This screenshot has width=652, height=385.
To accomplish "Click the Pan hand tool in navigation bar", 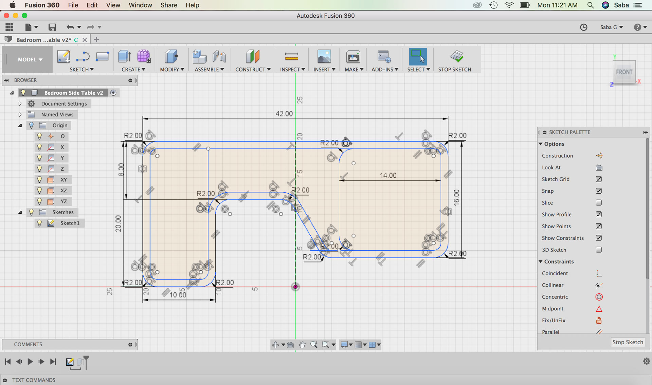I will 302,345.
